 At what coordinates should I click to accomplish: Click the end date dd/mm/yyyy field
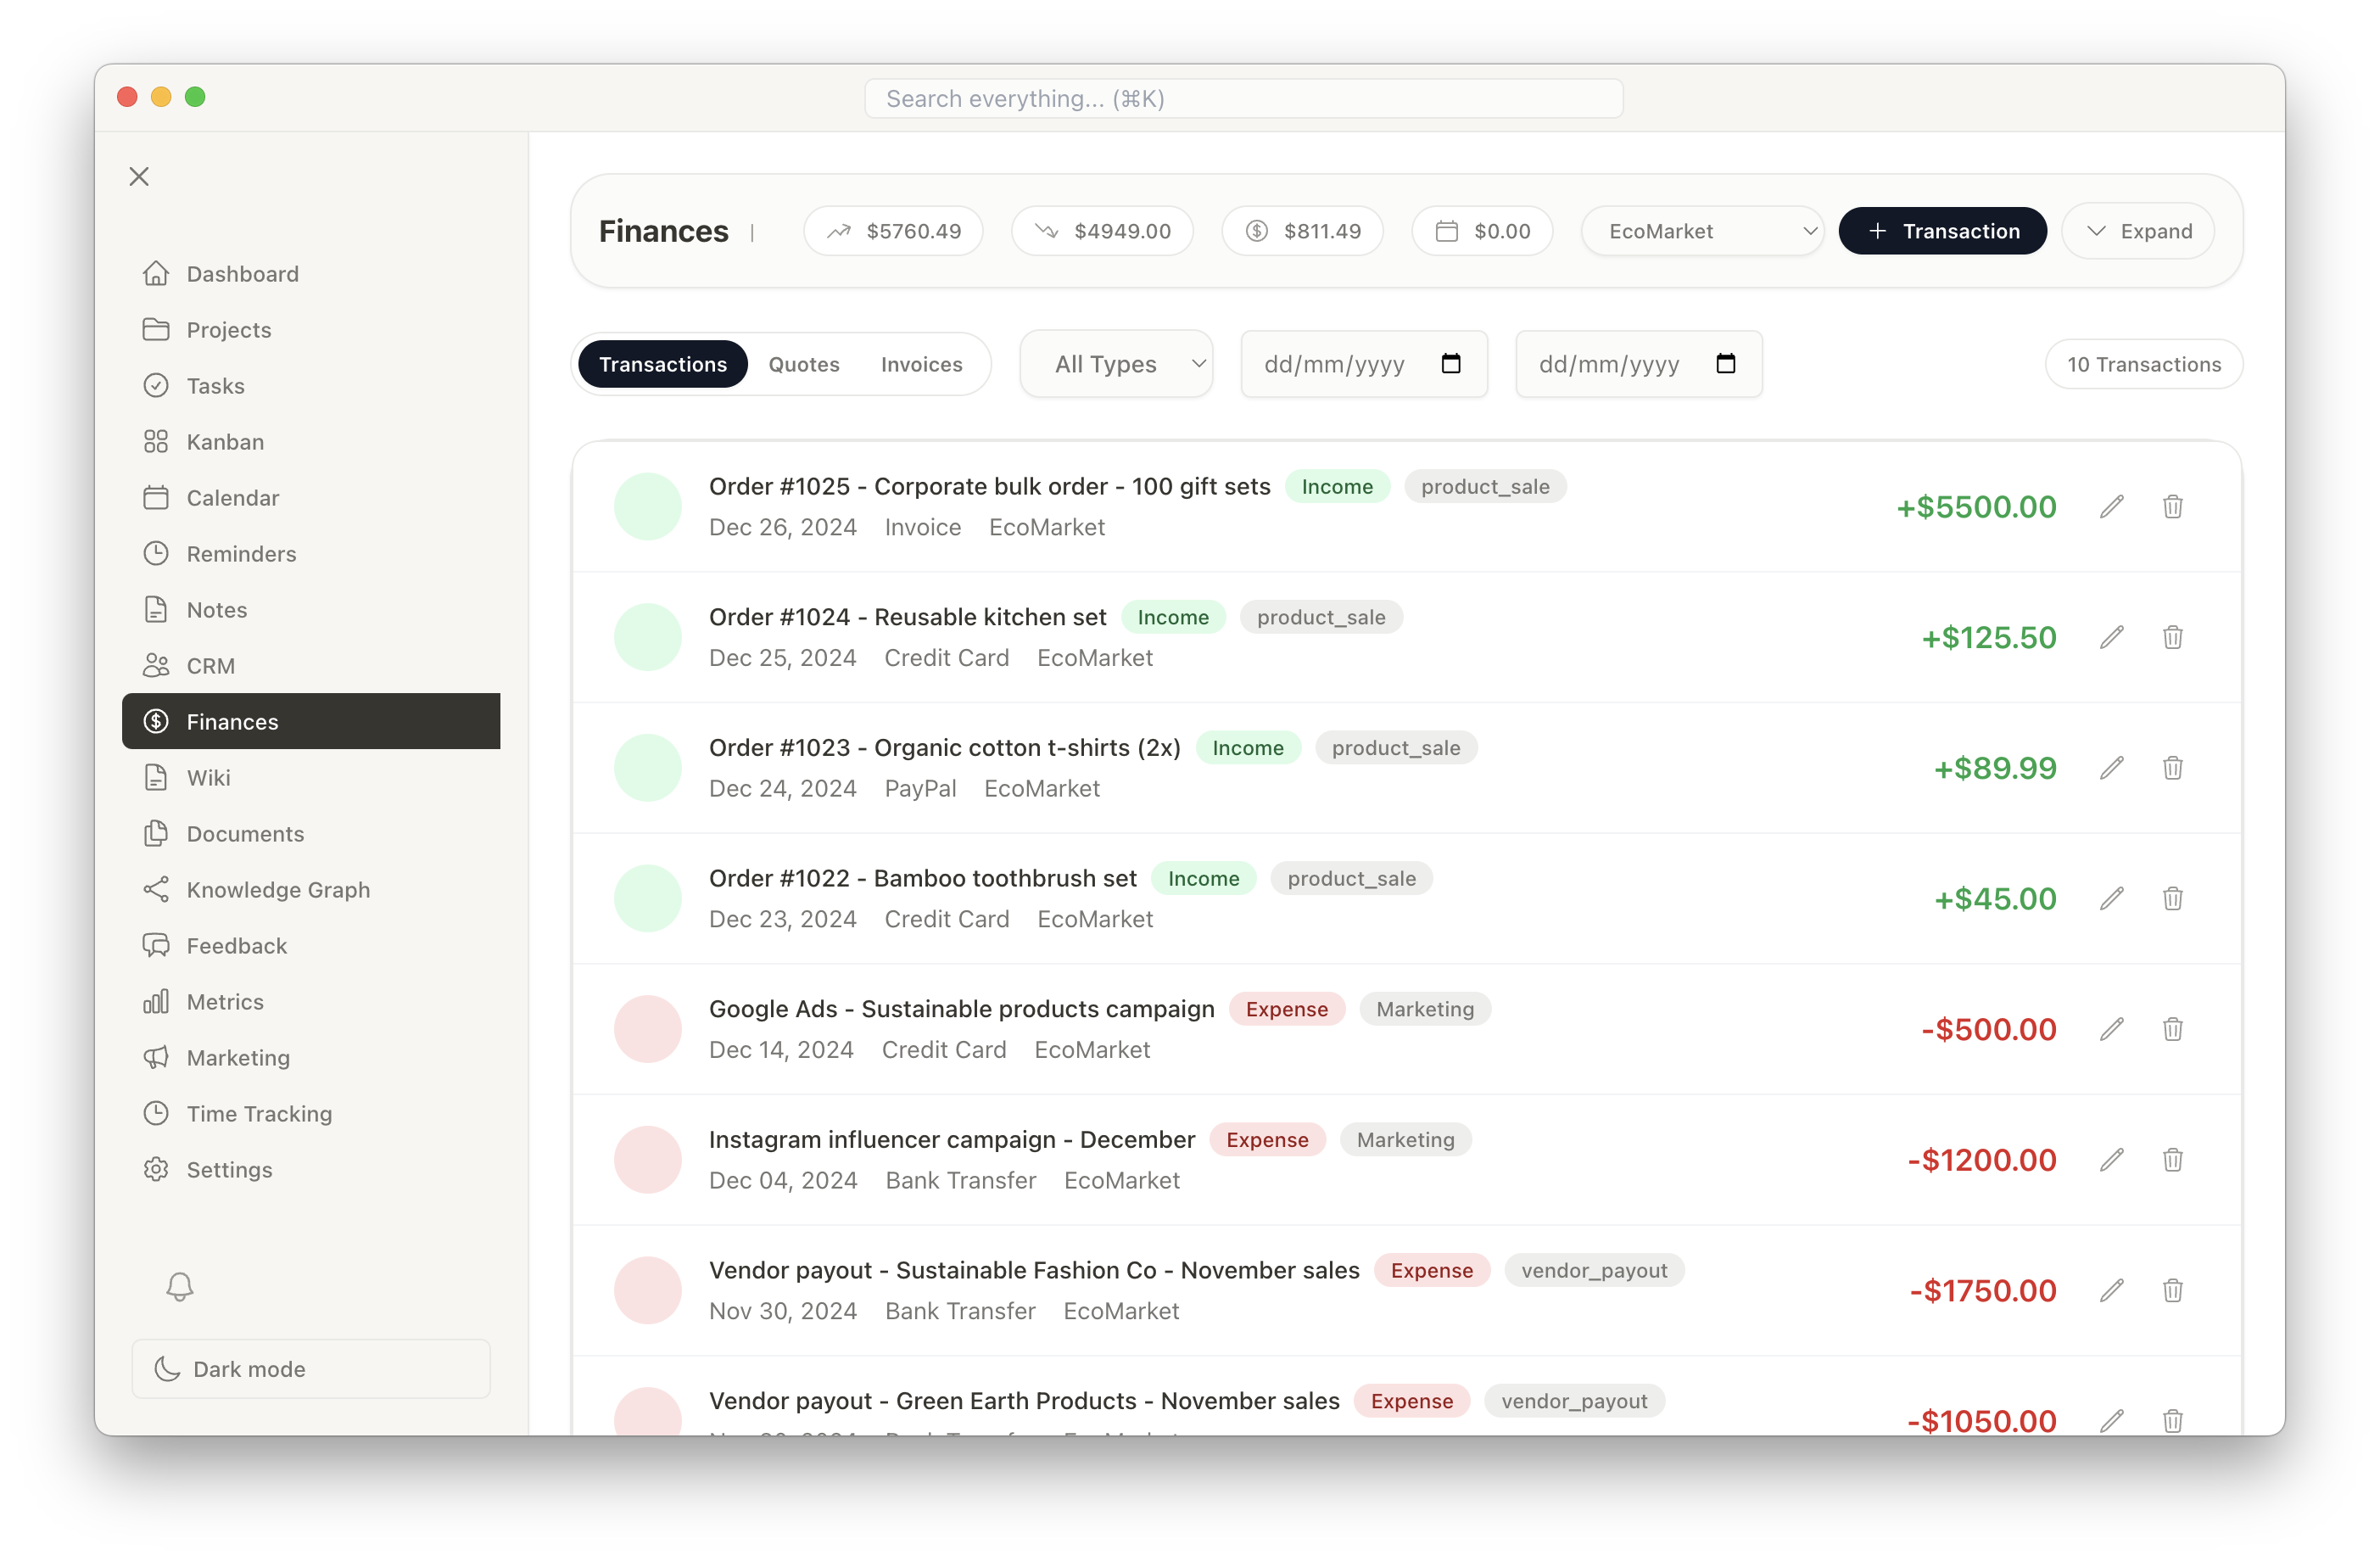tap(1638, 364)
